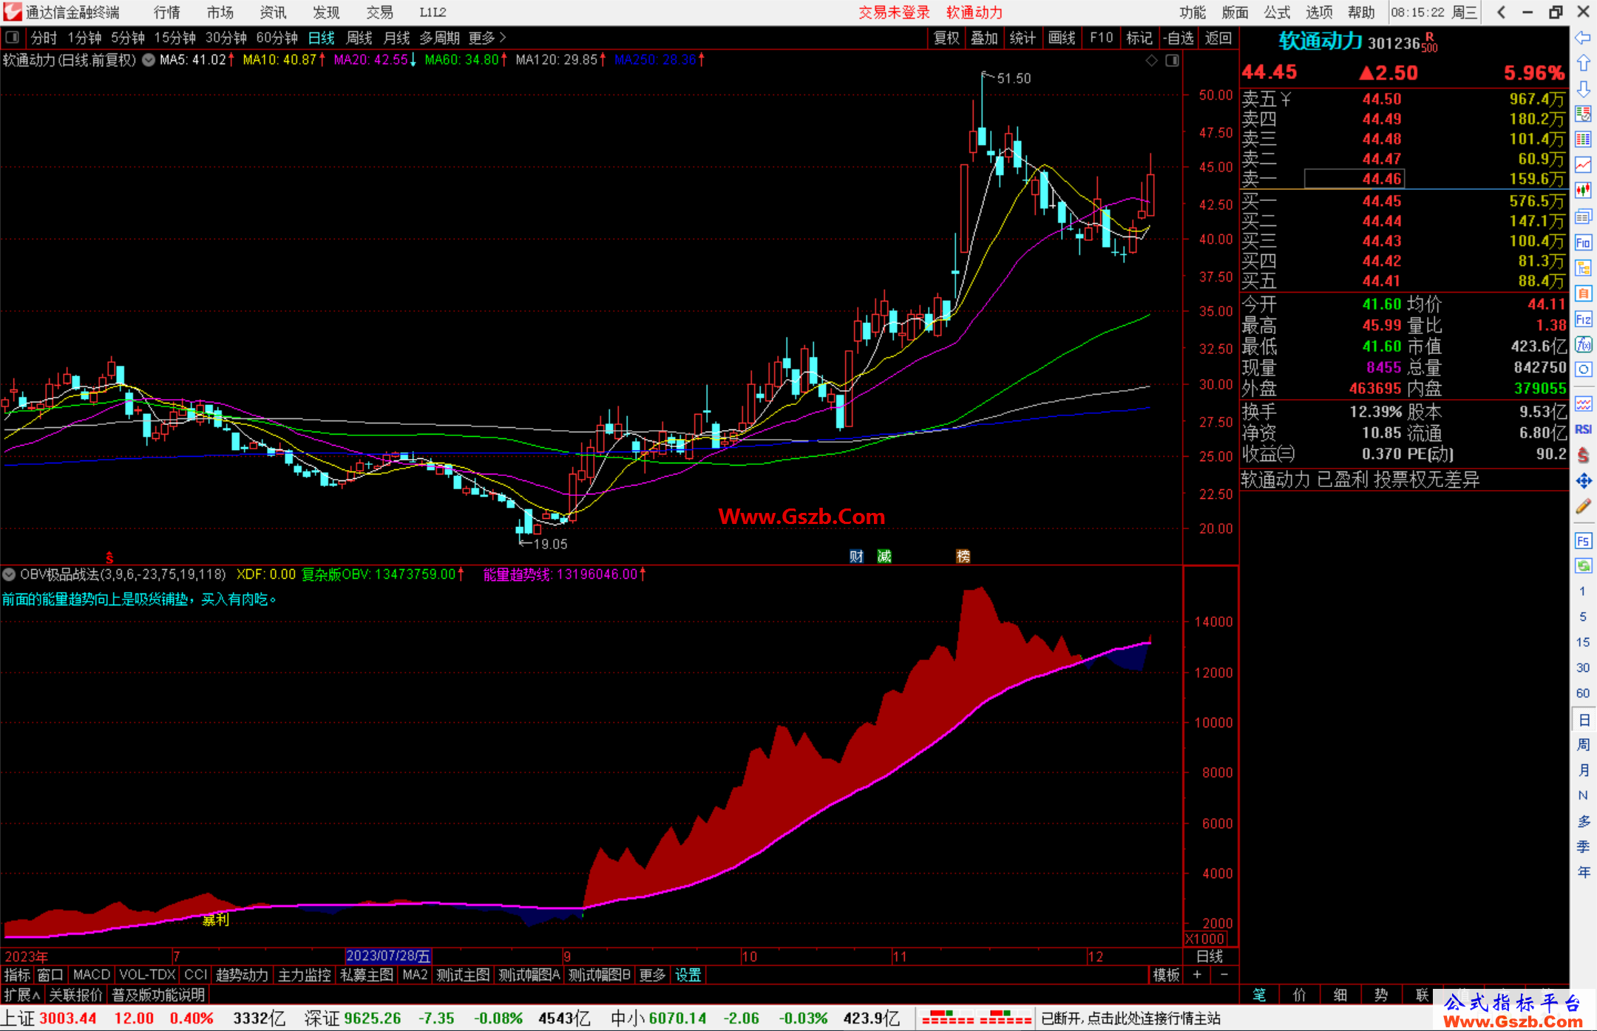
Task: Open the 模板 template dropdown
Action: coord(1166,975)
